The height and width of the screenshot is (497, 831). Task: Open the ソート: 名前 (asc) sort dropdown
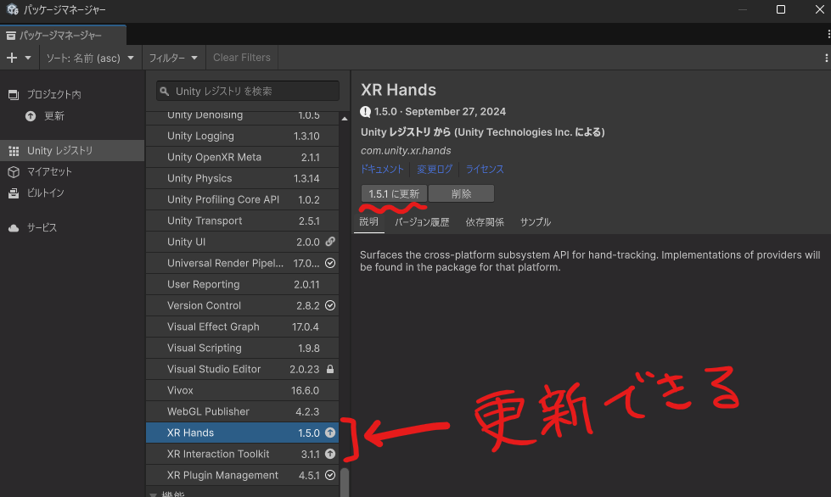coord(90,58)
